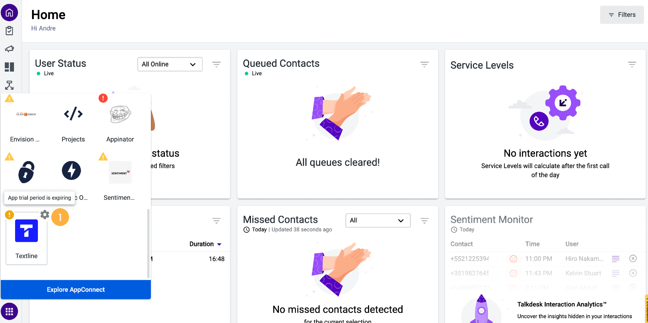Viewport: 648px width, 323px height.
Task: Open the Home icon in the sidebar
Action: [x=9, y=12]
